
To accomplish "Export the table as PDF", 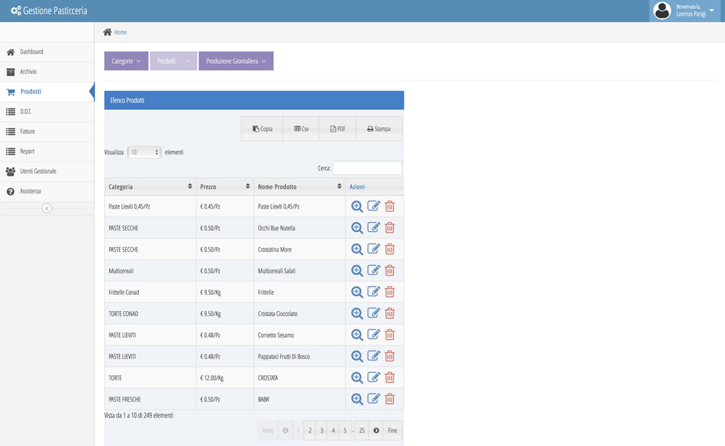I will (338, 129).
